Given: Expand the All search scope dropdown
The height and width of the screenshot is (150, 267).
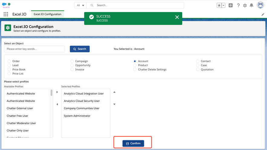Looking at the screenshot, I should (80, 5).
